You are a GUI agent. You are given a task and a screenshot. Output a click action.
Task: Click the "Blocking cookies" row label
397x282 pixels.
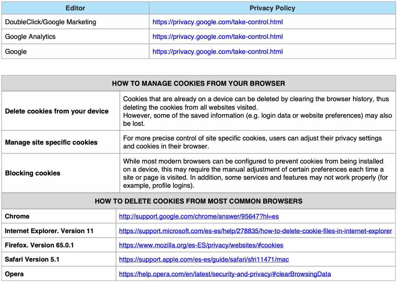33,173
